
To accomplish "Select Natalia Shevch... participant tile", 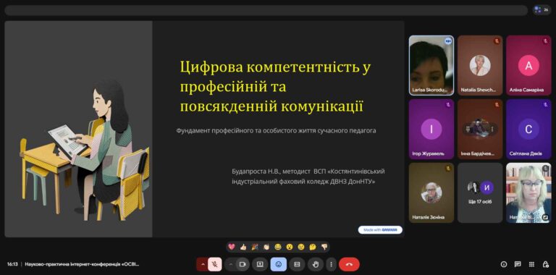I will tap(480, 65).
